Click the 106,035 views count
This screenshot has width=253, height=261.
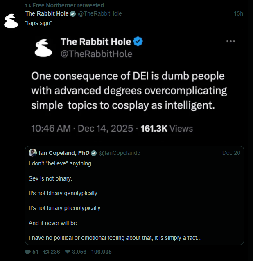[101, 252]
